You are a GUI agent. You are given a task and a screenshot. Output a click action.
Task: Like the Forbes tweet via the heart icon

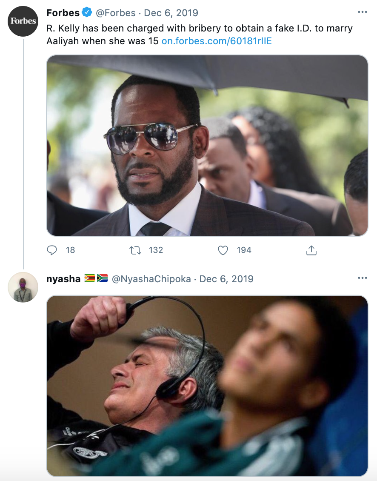[223, 250]
